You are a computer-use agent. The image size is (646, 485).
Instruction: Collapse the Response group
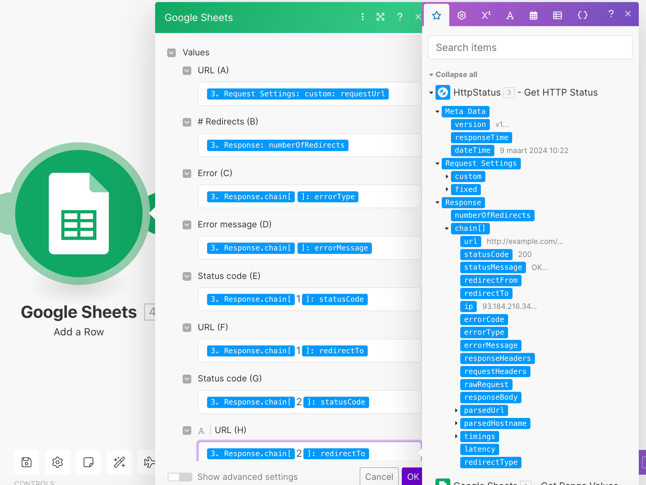(x=437, y=202)
